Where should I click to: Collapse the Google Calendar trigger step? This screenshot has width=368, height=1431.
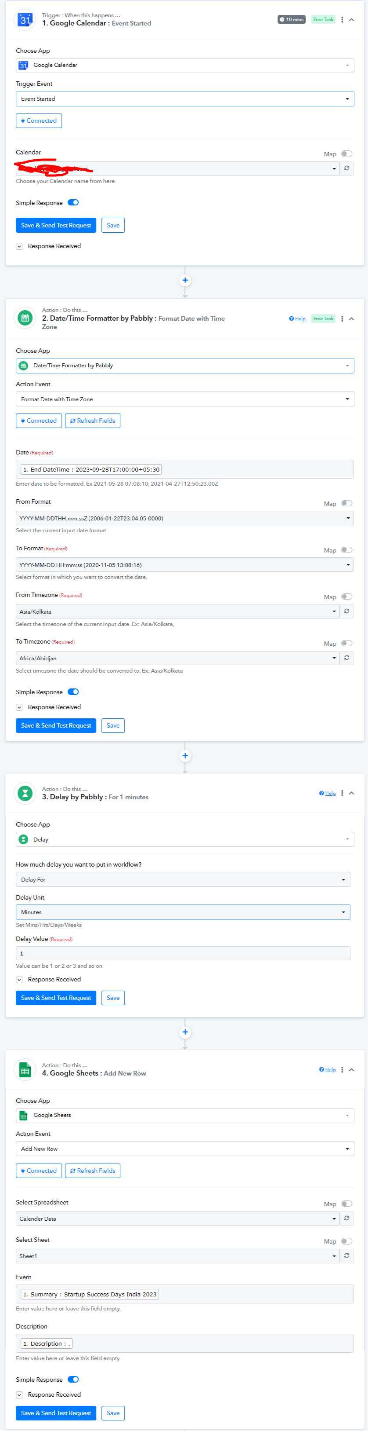coord(351,19)
